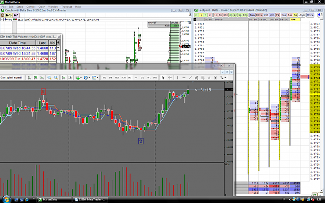Click the zoom in magnifier icon
The width and height of the screenshot is (325, 203).
click(49, 77)
